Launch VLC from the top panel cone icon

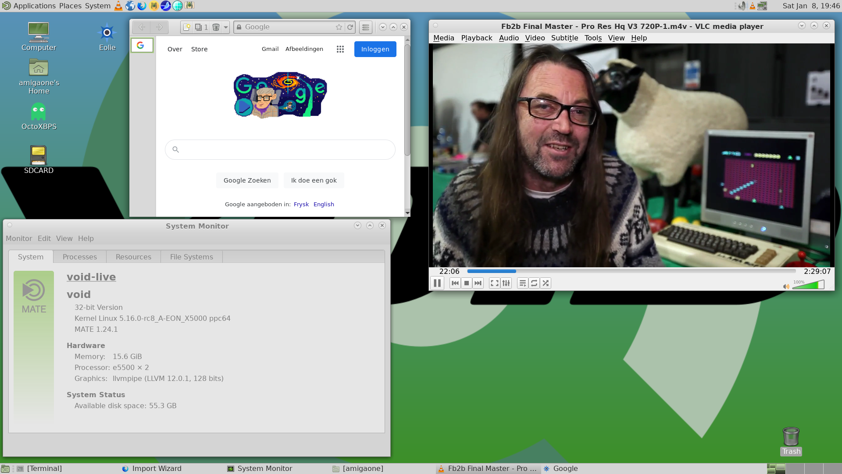point(118,6)
